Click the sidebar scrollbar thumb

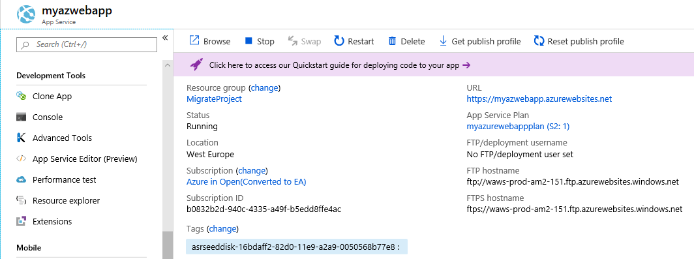coord(167,245)
